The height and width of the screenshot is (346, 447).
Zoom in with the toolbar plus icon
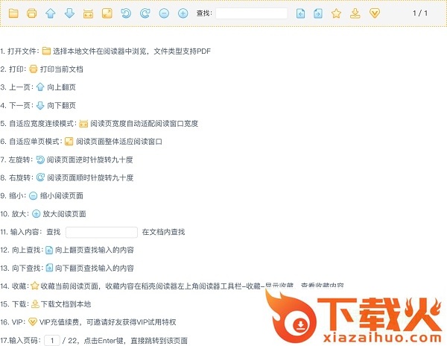click(x=183, y=13)
